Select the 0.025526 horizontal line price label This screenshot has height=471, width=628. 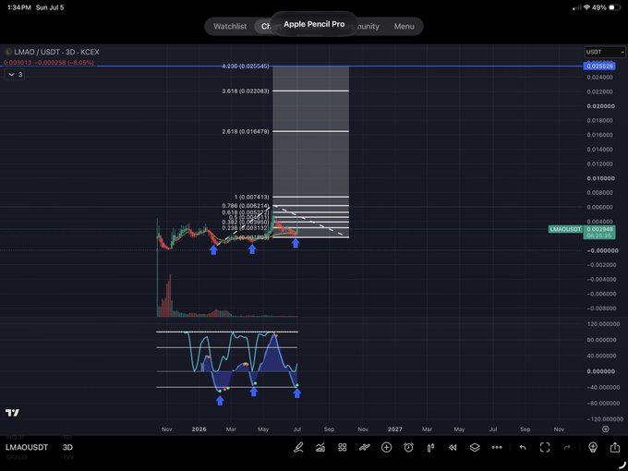click(x=599, y=66)
